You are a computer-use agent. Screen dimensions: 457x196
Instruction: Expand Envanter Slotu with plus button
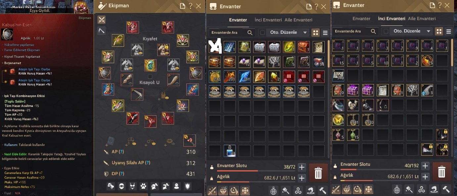coord(302,167)
